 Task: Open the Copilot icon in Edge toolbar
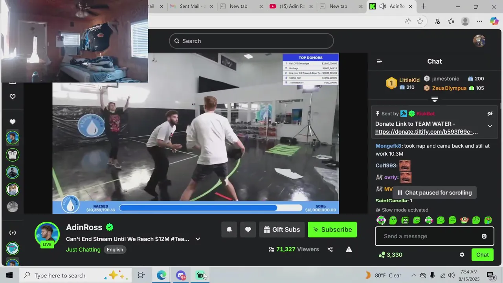click(494, 21)
